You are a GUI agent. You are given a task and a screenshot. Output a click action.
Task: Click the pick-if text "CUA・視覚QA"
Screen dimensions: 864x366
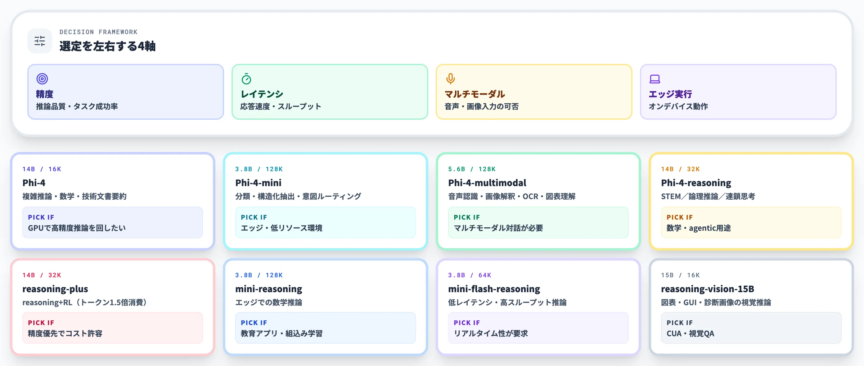(x=691, y=333)
